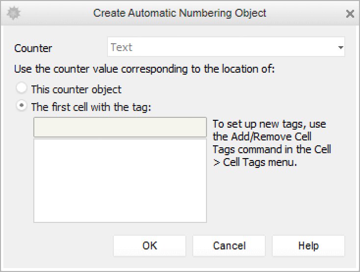
Task: Click the grayed Text value in the Counter field
Action: [x=122, y=48]
